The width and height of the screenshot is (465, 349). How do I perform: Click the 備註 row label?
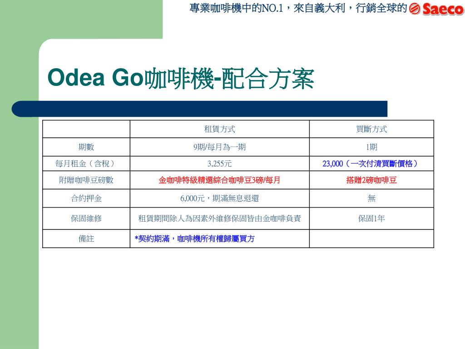coord(86,239)
